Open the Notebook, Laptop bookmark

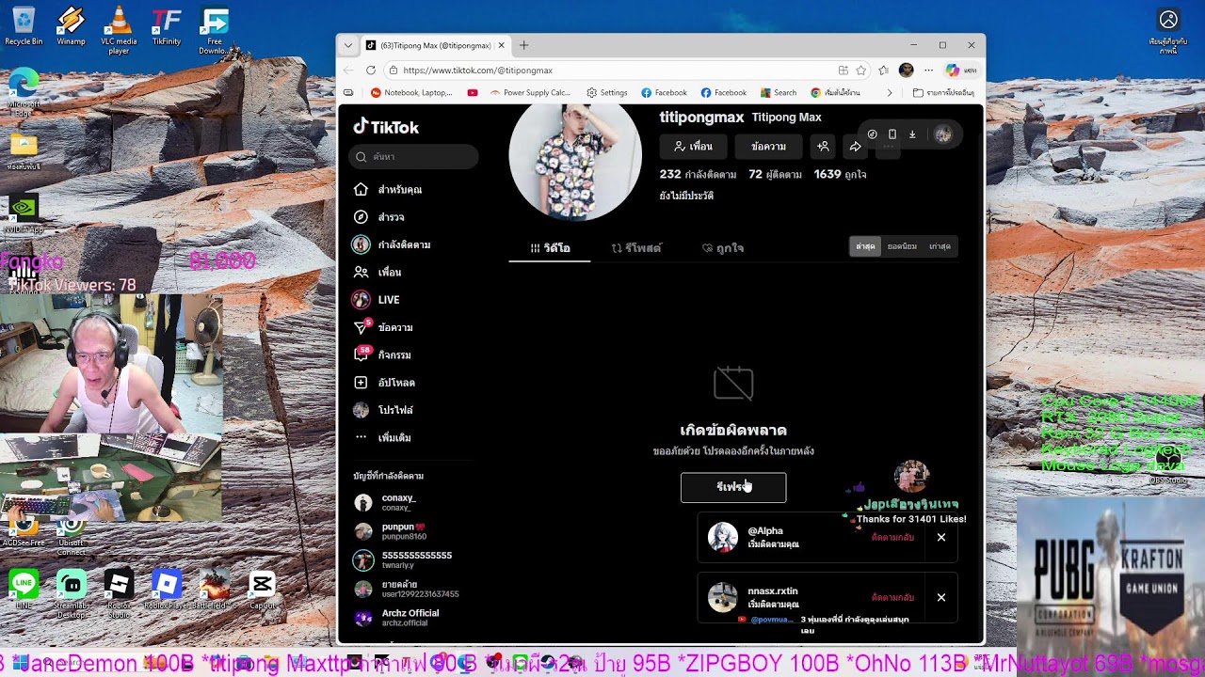(411, 93)
